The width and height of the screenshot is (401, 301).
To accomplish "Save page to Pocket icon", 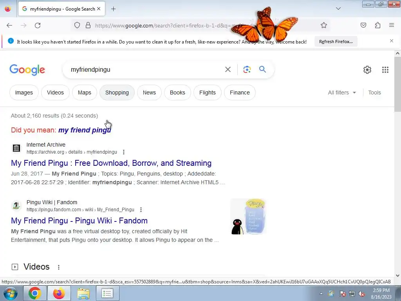I will [x=363, y=25].
